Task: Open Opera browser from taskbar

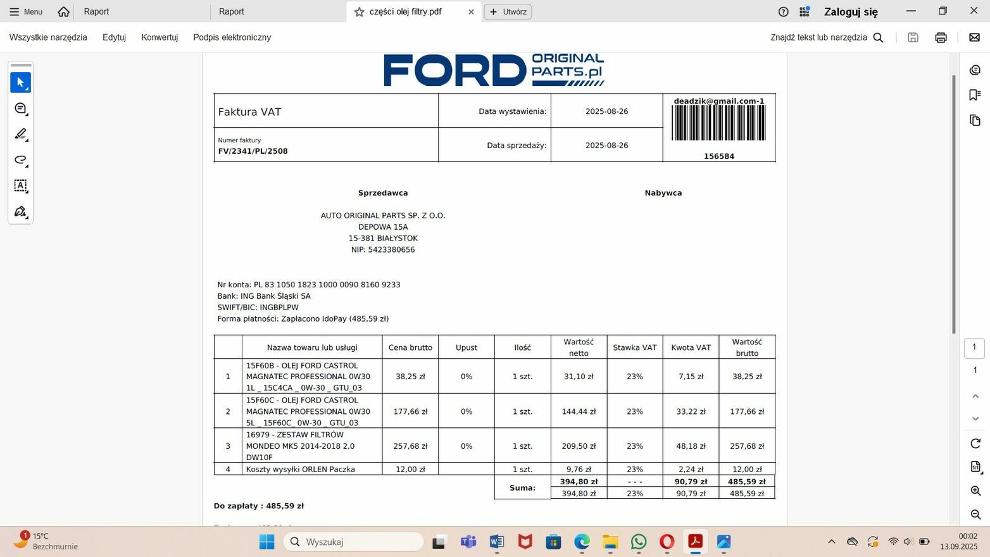Action: [x=667, y=542]
